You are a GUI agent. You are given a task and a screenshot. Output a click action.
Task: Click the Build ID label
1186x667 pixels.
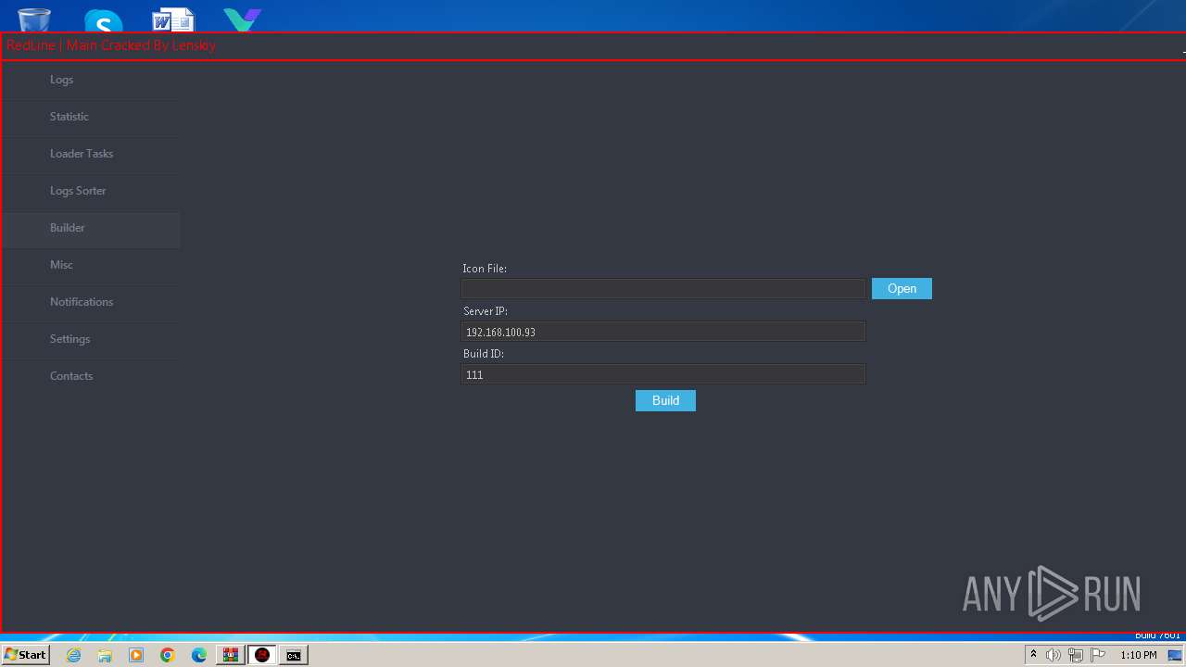click(x=484, y=354)
